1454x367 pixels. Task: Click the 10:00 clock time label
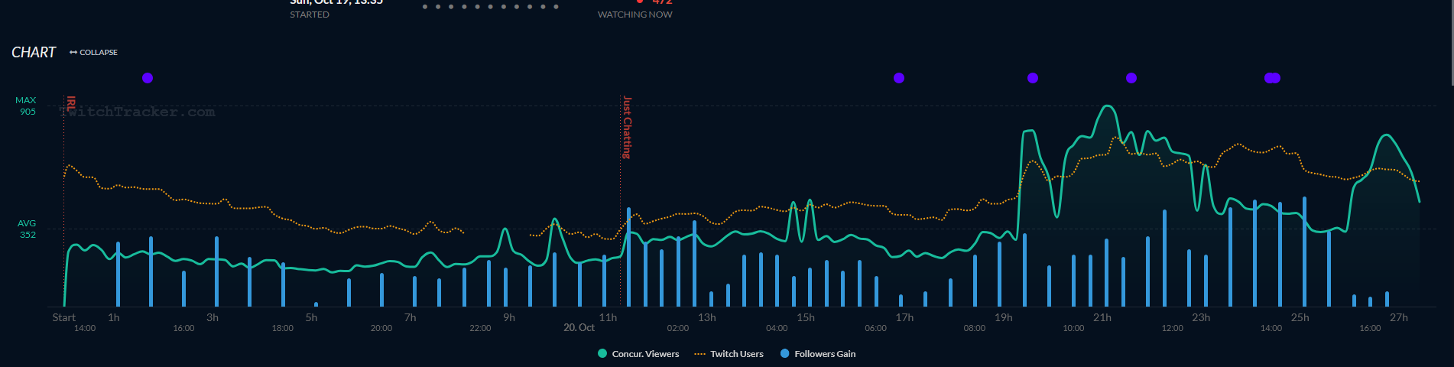pos(1073,328)
